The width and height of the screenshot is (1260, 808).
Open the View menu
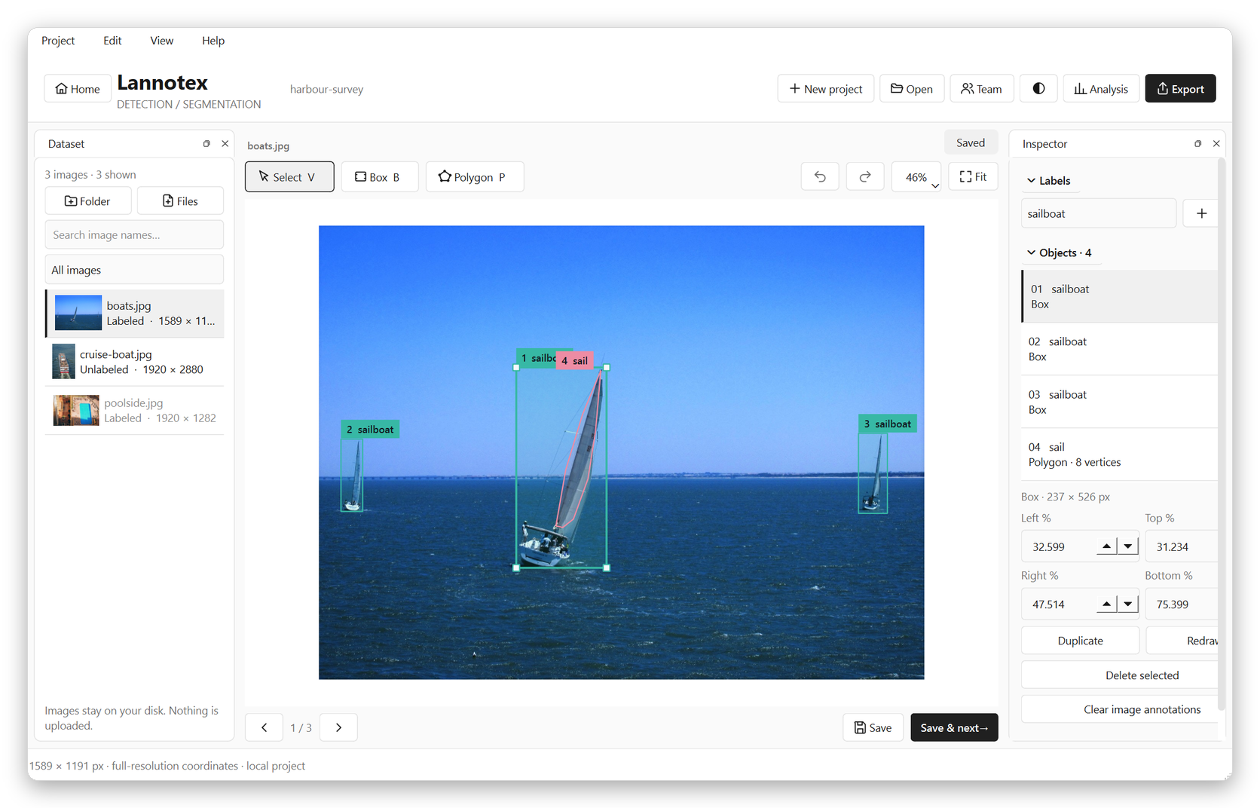[x=161, y=41]
